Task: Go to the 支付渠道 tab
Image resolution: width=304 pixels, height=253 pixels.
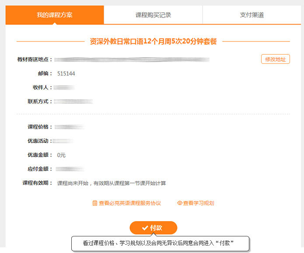Action: (252, 15)
